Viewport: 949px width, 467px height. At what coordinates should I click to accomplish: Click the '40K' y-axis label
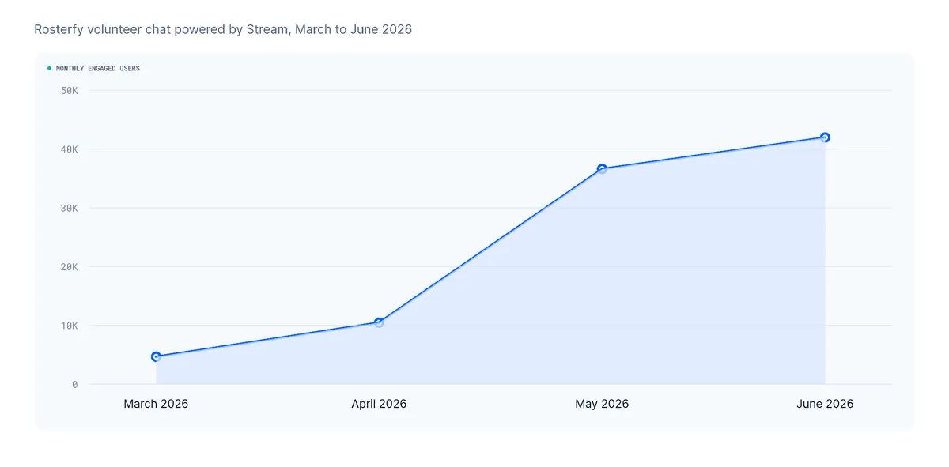pyautogui.click(x=69, y=149)
